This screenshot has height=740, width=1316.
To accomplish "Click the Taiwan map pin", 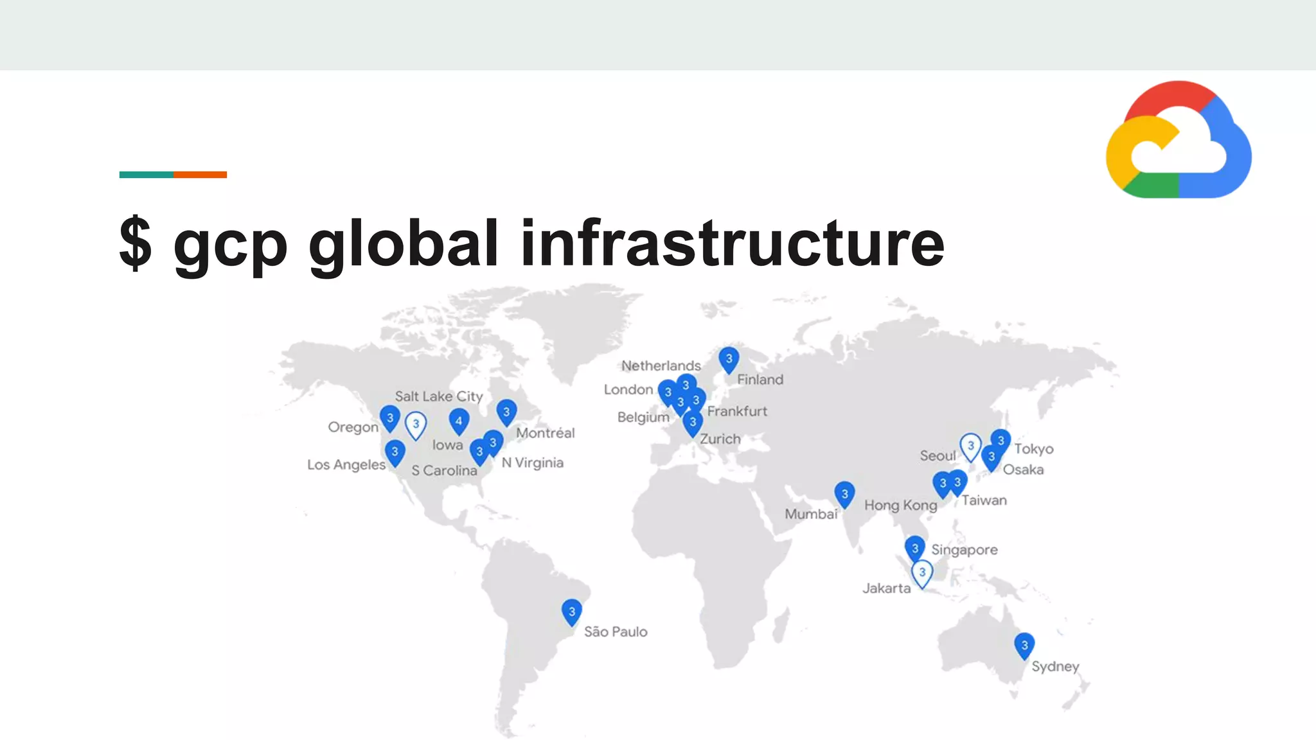I will tap(958, 483).
